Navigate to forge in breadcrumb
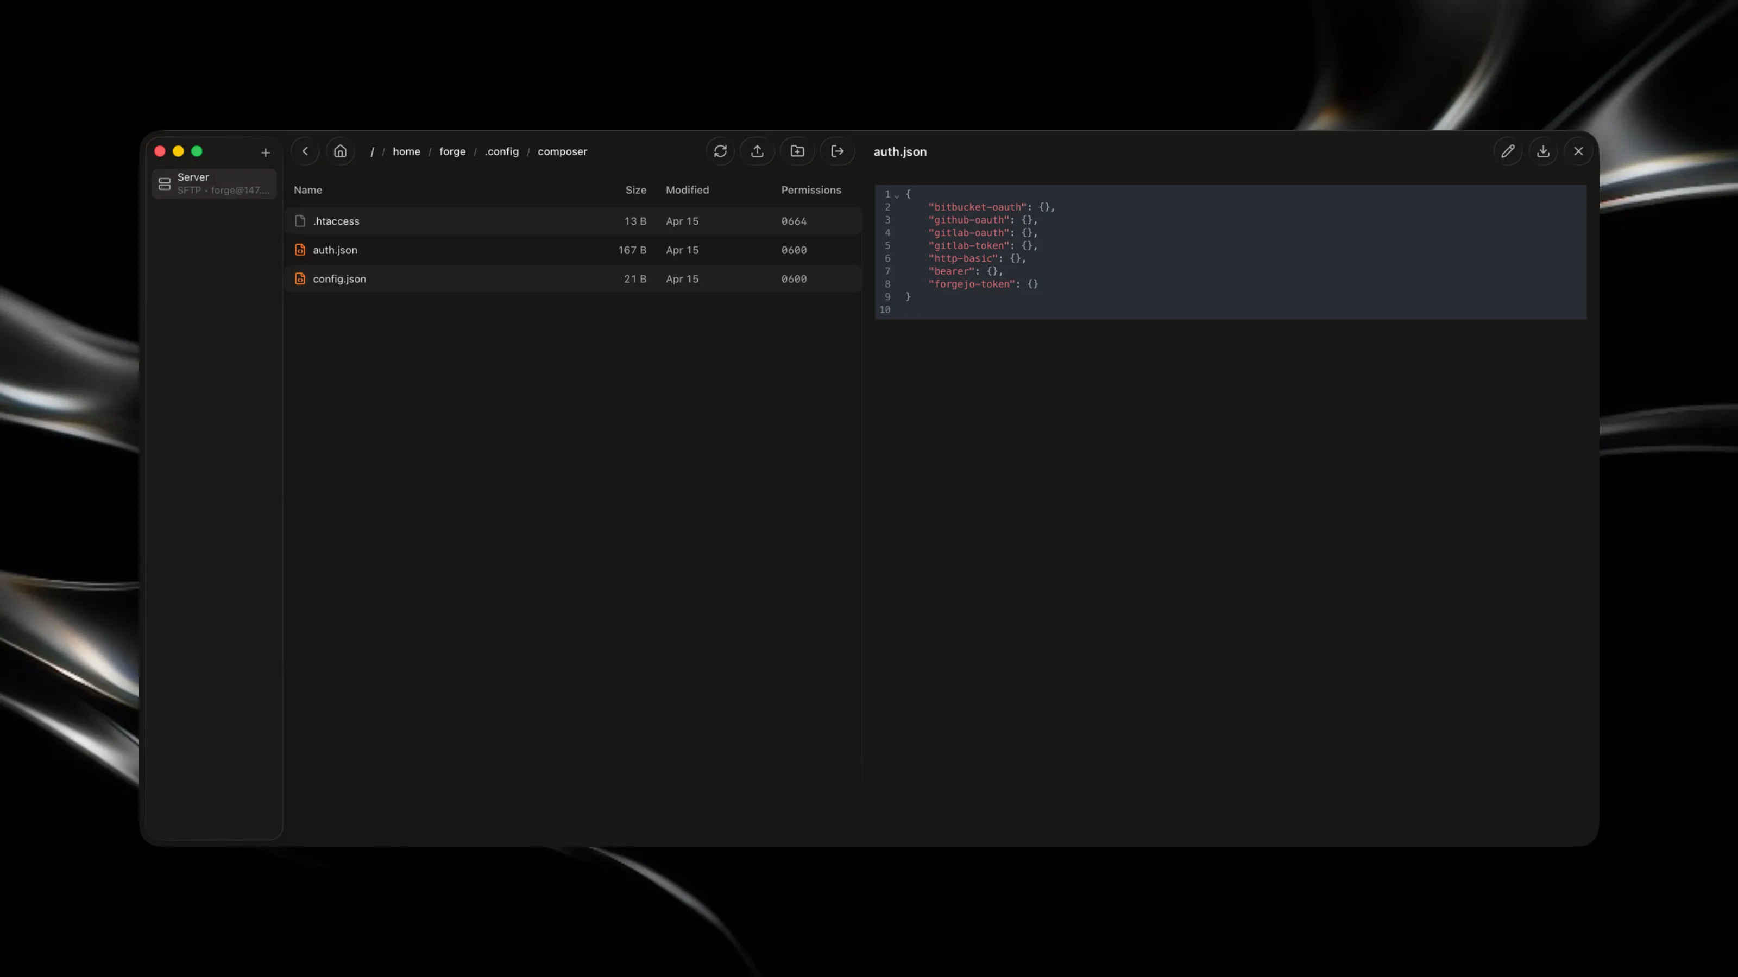This screenshot has height=977, width=1738. point(452,152)
